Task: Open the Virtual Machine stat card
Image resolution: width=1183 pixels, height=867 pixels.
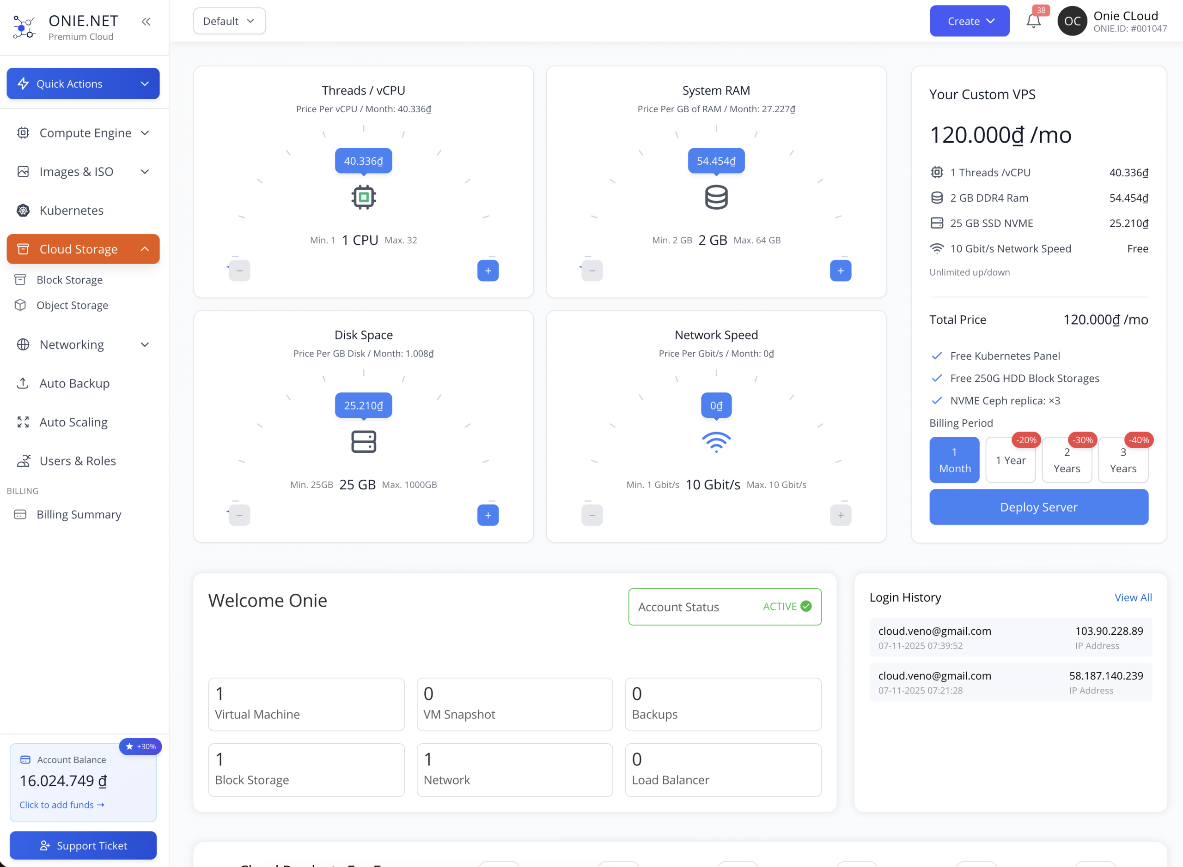Action: [306, 704]
